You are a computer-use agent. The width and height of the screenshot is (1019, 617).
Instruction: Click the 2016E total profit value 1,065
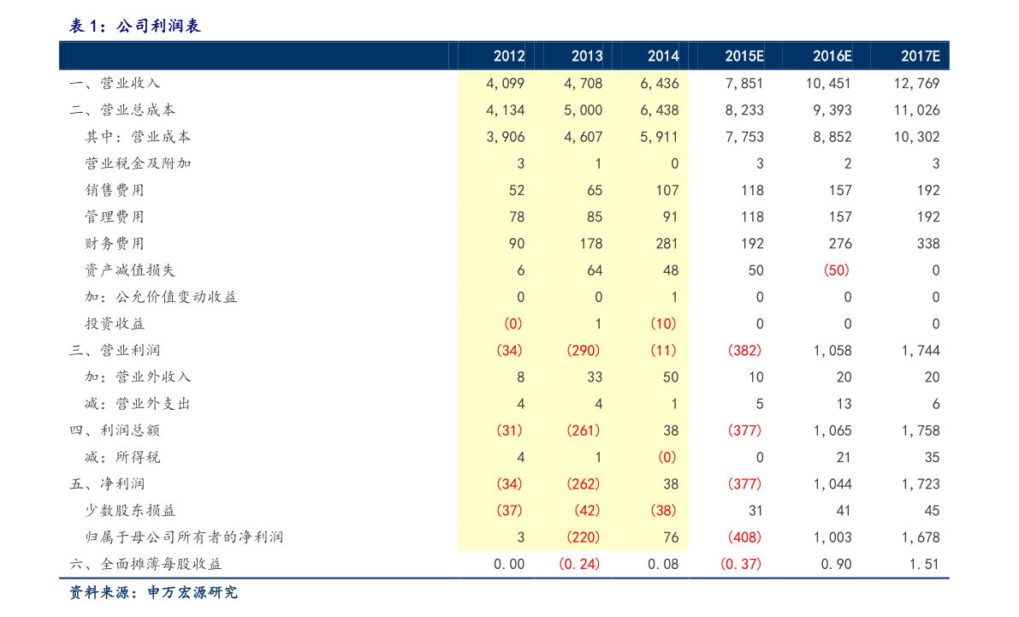click(x=832, y=430)
